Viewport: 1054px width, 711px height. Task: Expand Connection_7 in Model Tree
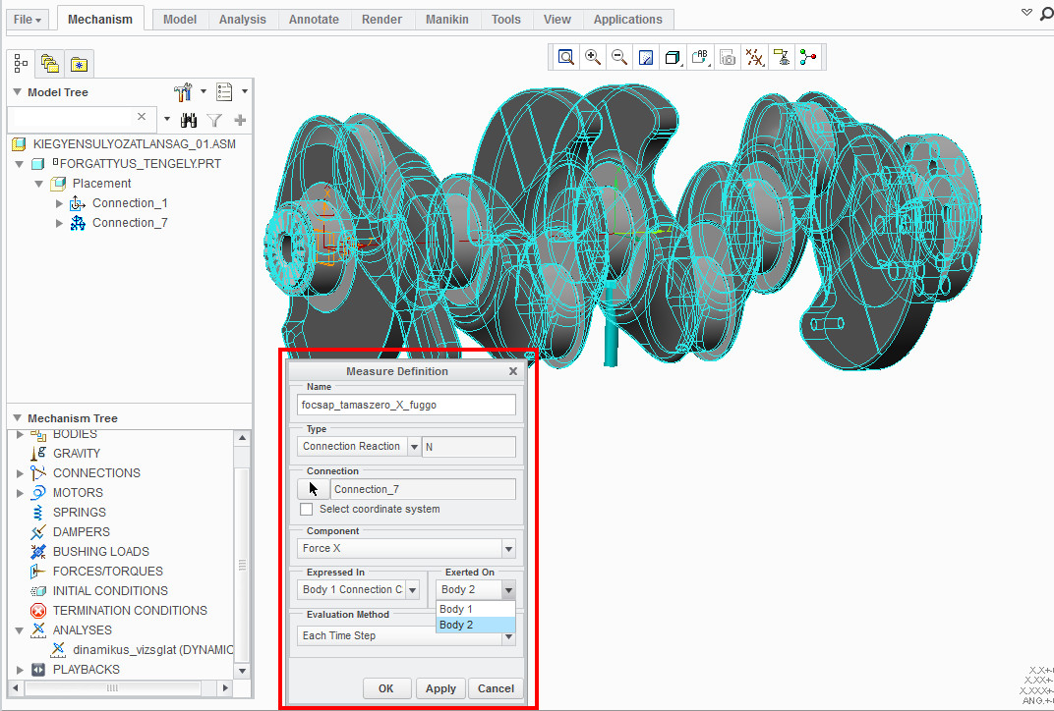tap(59, 223)
